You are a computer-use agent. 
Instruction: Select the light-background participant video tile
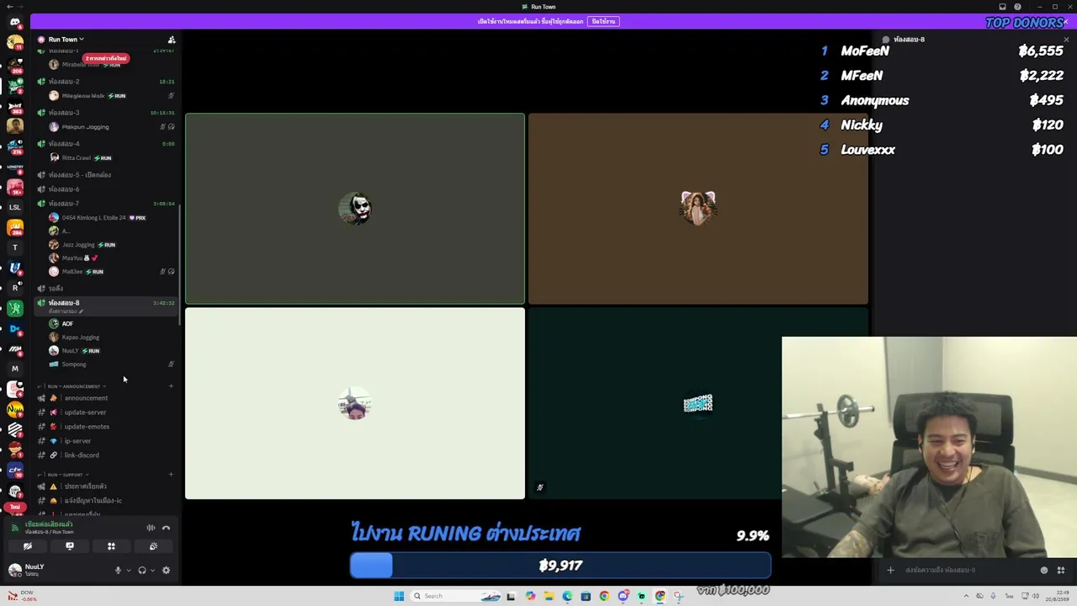pyautogui.click(x=355, y=403)
